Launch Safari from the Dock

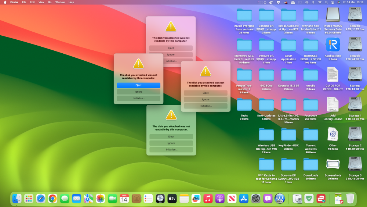[41, 199]
